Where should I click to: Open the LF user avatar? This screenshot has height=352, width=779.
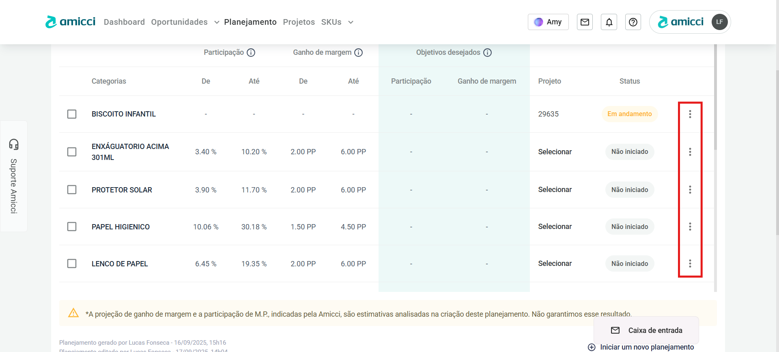coord(719,22)
